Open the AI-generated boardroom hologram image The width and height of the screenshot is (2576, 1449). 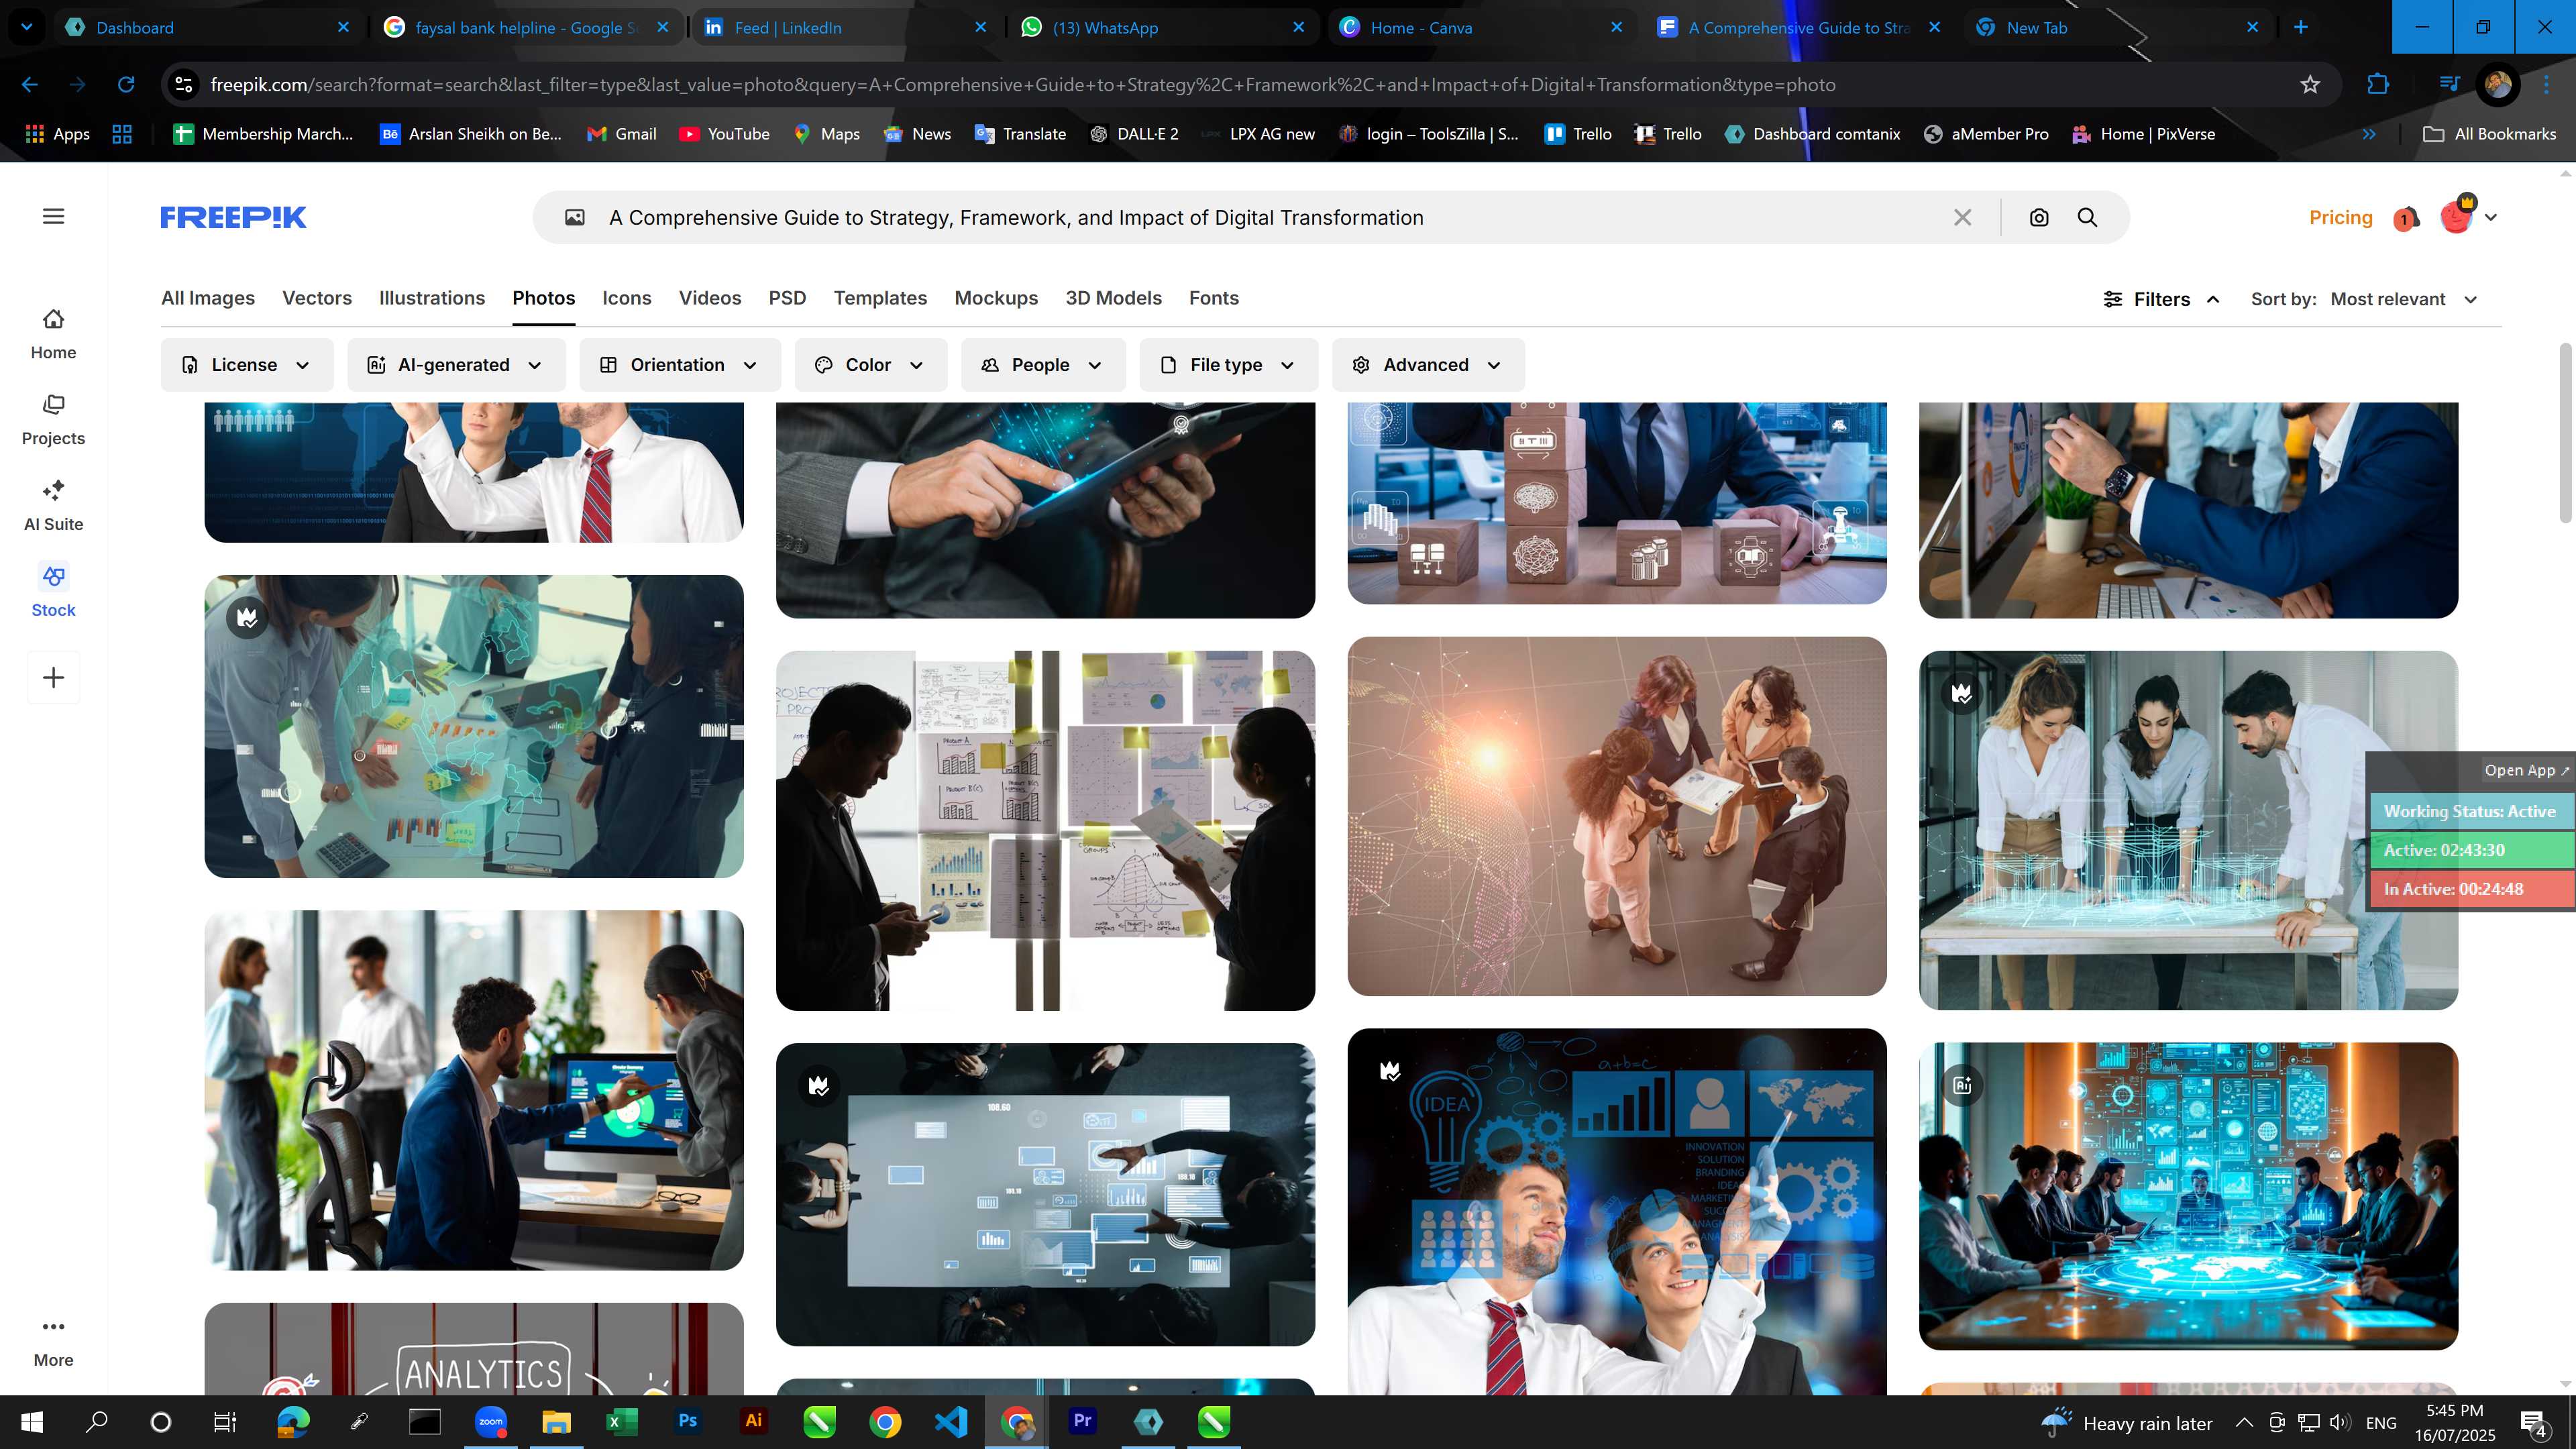point(2188,1196)
